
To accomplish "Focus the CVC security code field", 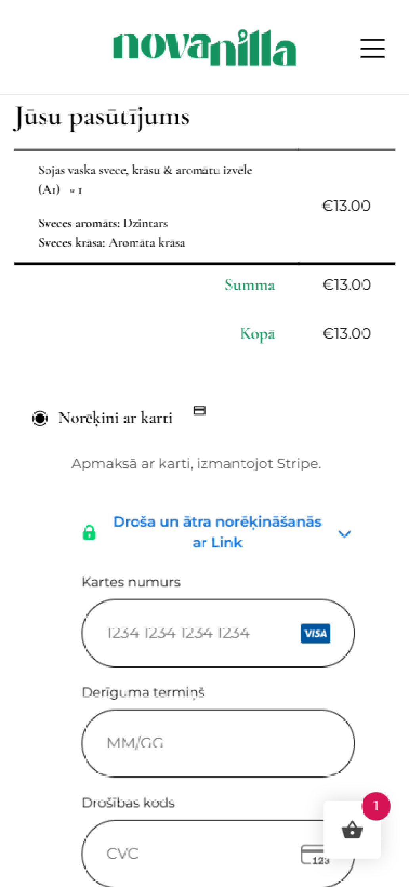I will tap(190, 854).
